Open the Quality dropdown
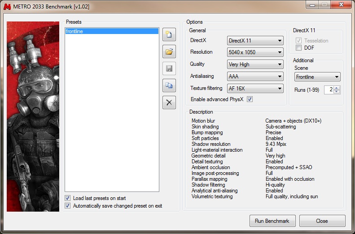This screenshot has width=355, height=234. point(255,64)
